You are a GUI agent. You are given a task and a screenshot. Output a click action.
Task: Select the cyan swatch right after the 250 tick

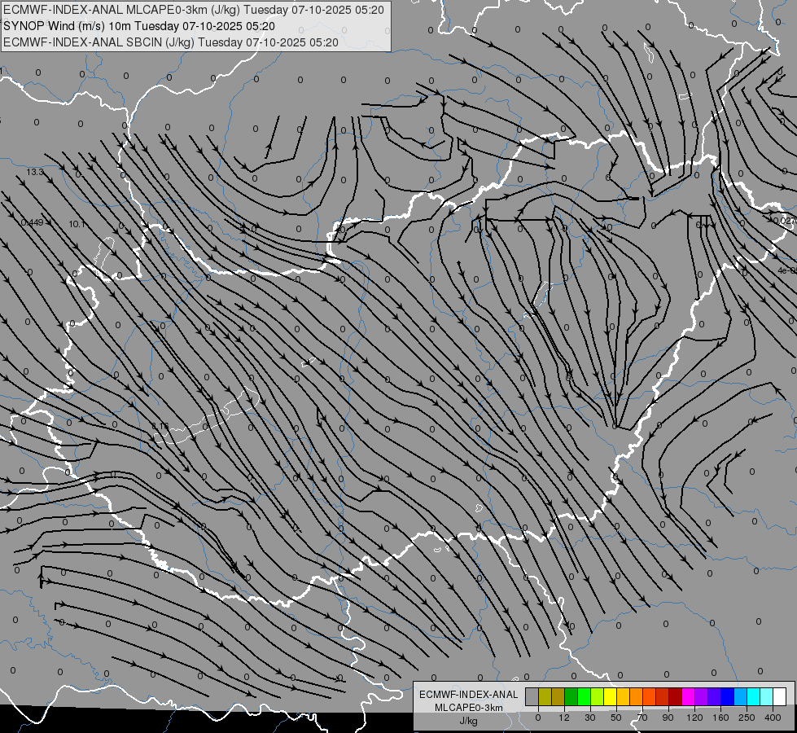point(754,696)
